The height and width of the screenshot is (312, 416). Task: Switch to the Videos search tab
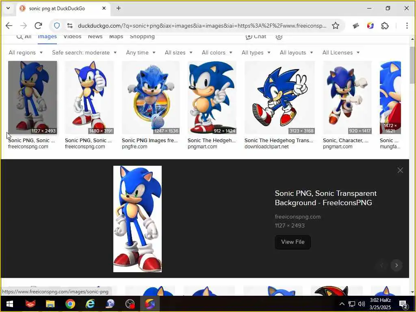tap(72, 37)
